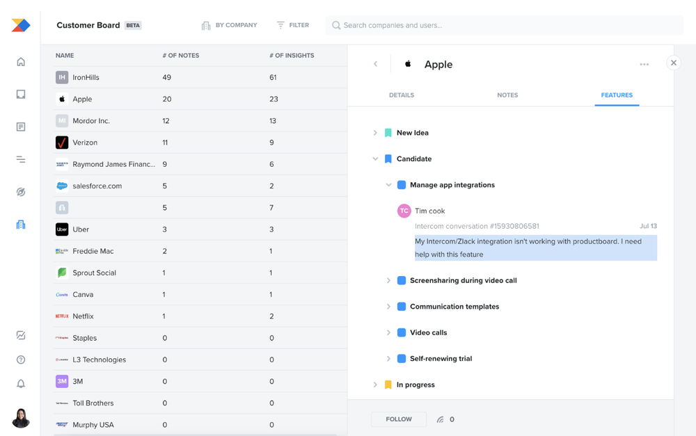
Task: Click the 3M purple logo badge
Action: tap(62, 382)
